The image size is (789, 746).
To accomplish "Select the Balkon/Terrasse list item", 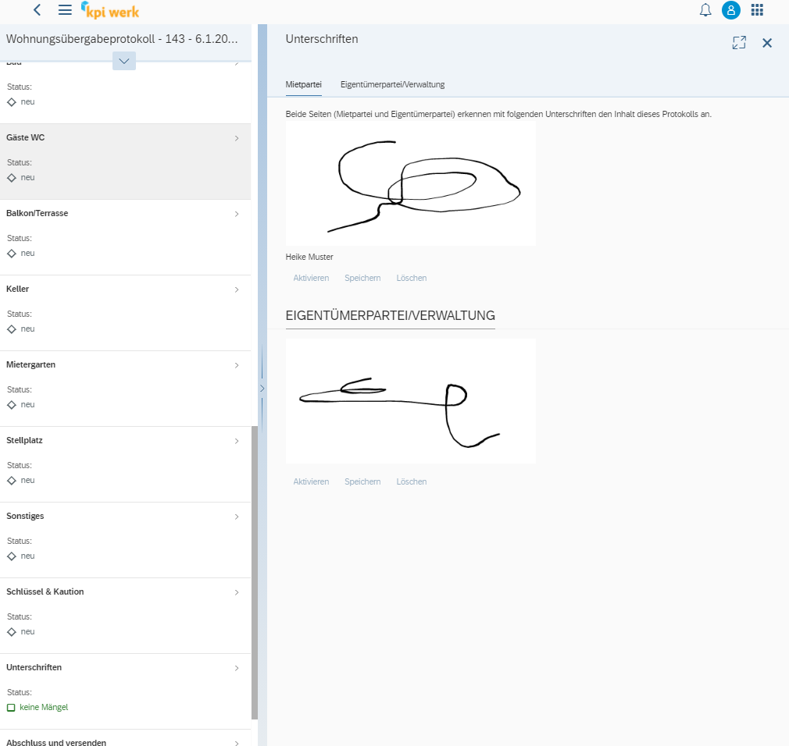I will [x=125, y=237].
